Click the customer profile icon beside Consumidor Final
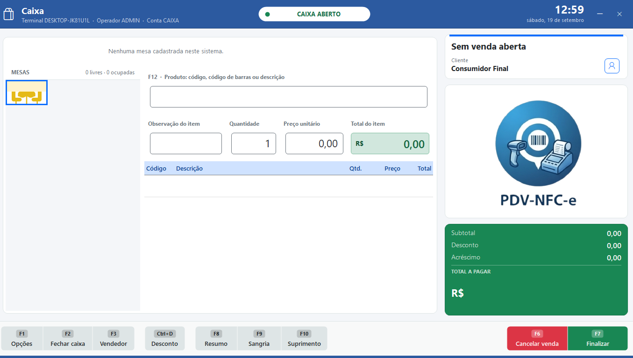The image size is (633, 358). (612, 66)
